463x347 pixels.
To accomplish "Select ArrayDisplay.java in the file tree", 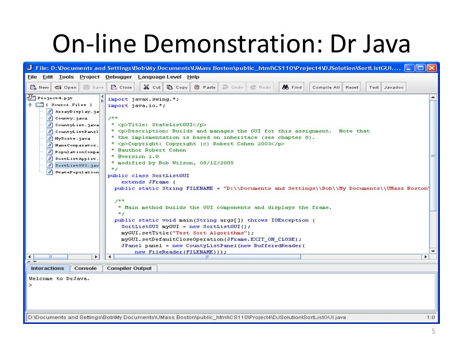I will tap(73, 111).
